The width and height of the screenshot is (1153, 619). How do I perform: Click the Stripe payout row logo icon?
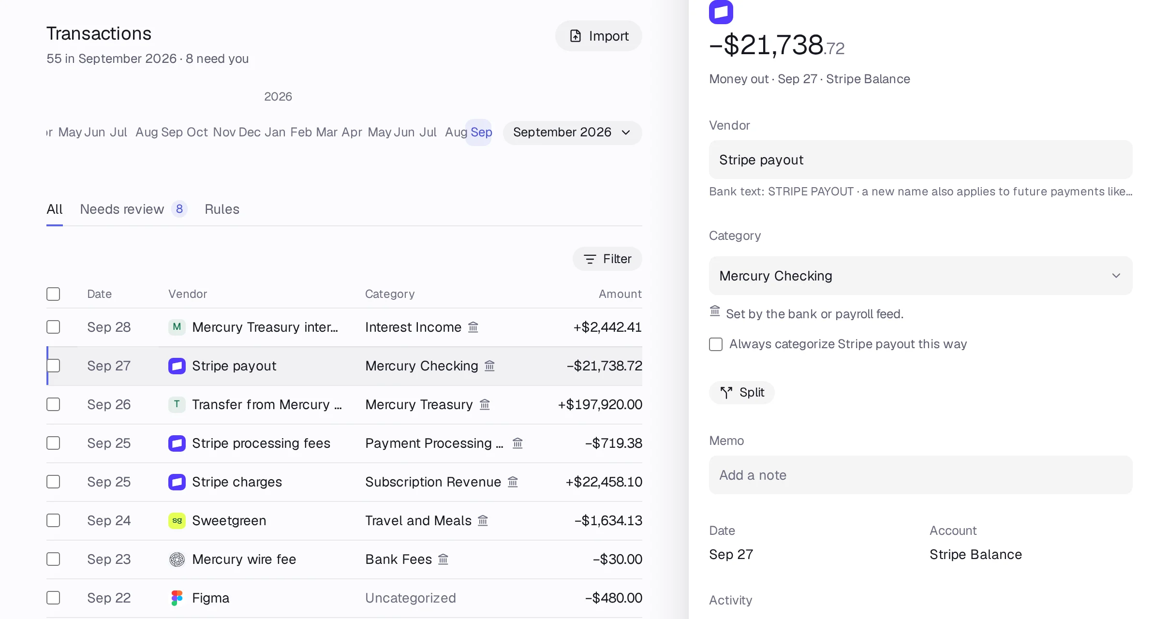pyautogui.click(x=177, y=366)
